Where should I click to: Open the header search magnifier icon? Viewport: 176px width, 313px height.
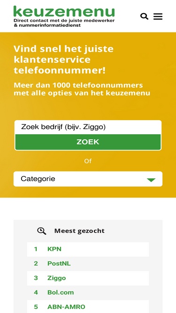pyautogui.click(x=144, y=16)
